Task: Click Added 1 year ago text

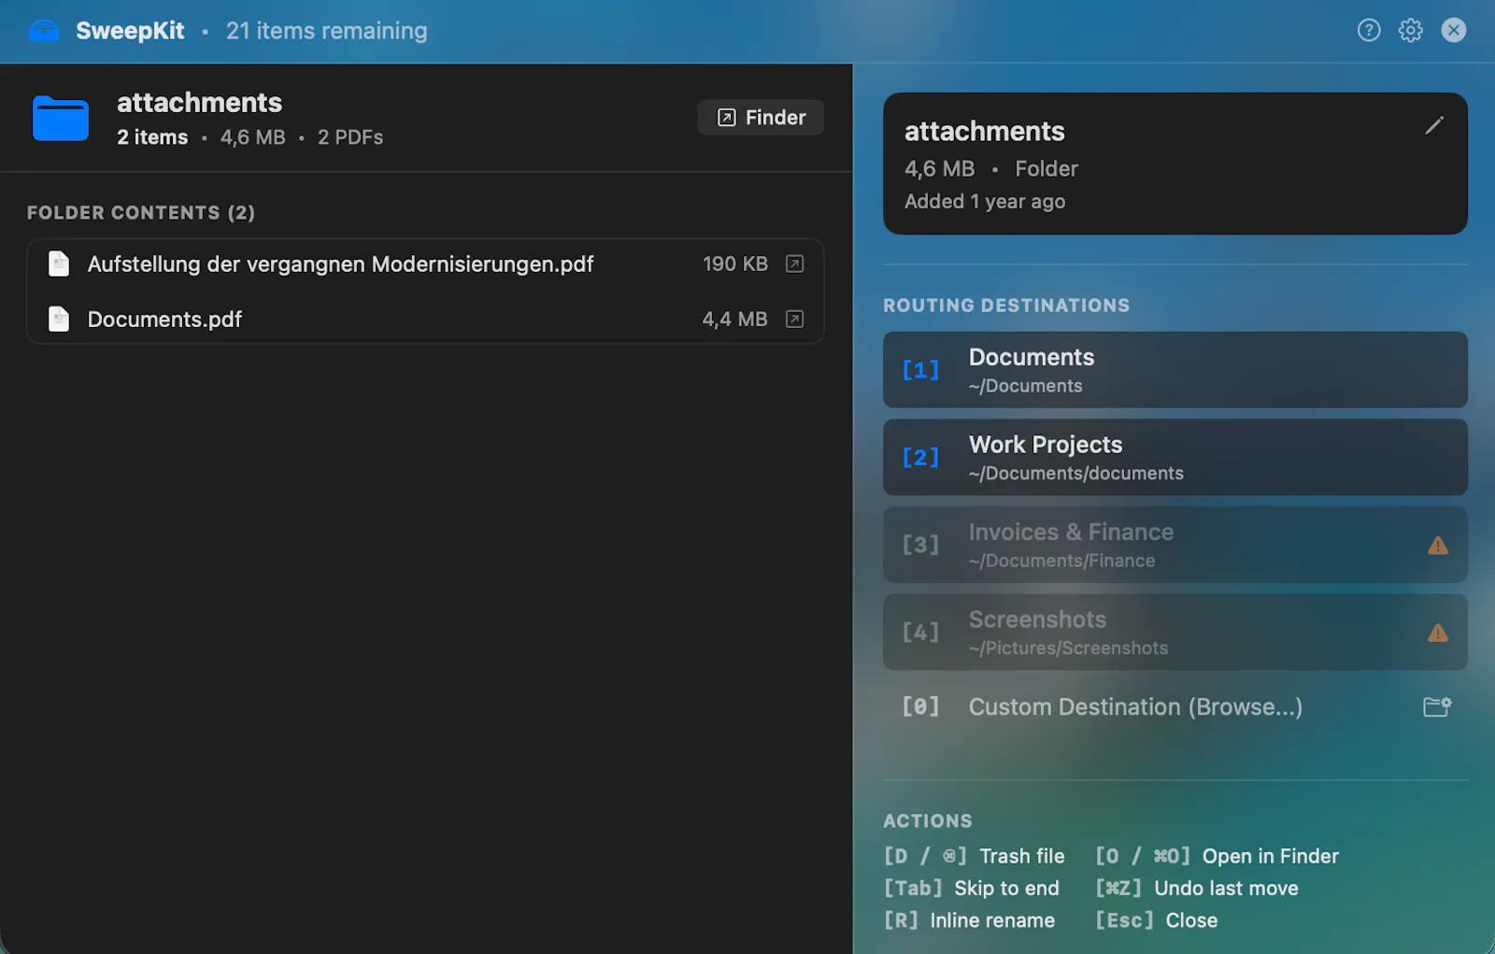Action: (x=985, y=202)
